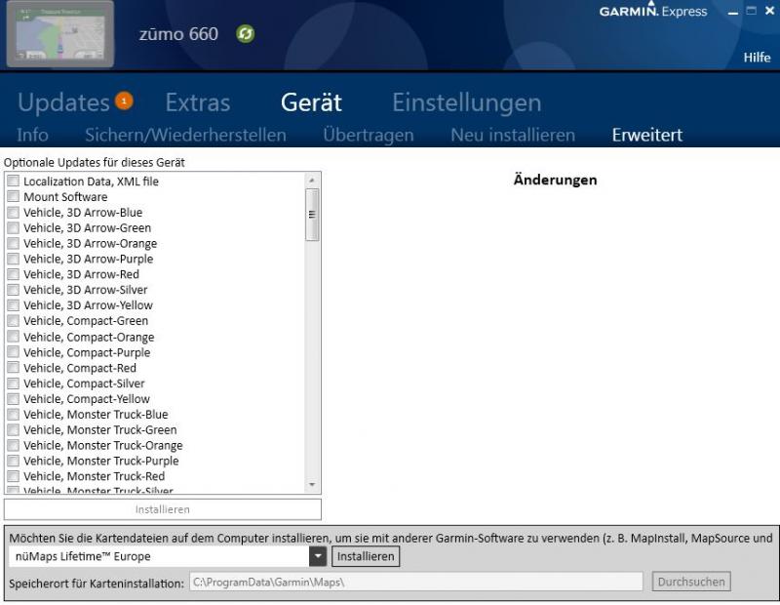This screenshot has height=605, width=780.
Task: Go to the Sichern/Wiederherstellen subtab
Action: coord(185,136)
